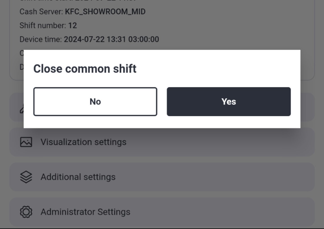Click the Cash Server value KFC_SHOWROOM_MID
The height and width of the screenshot is (229, 324).
[105, 12]
